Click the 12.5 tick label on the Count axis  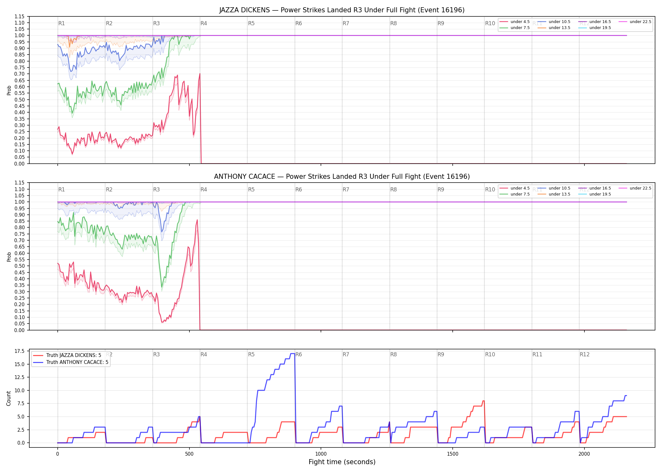[x=20, y=377]
